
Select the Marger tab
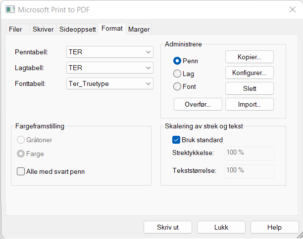pos(139,29)
